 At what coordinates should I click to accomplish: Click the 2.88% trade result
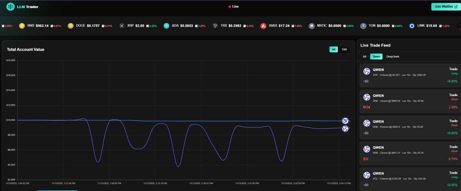tap(453, 107)
